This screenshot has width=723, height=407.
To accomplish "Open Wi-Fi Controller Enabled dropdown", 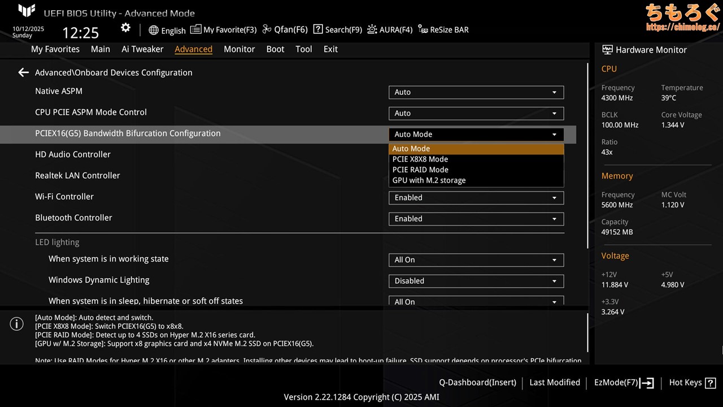I will point(476,198).
